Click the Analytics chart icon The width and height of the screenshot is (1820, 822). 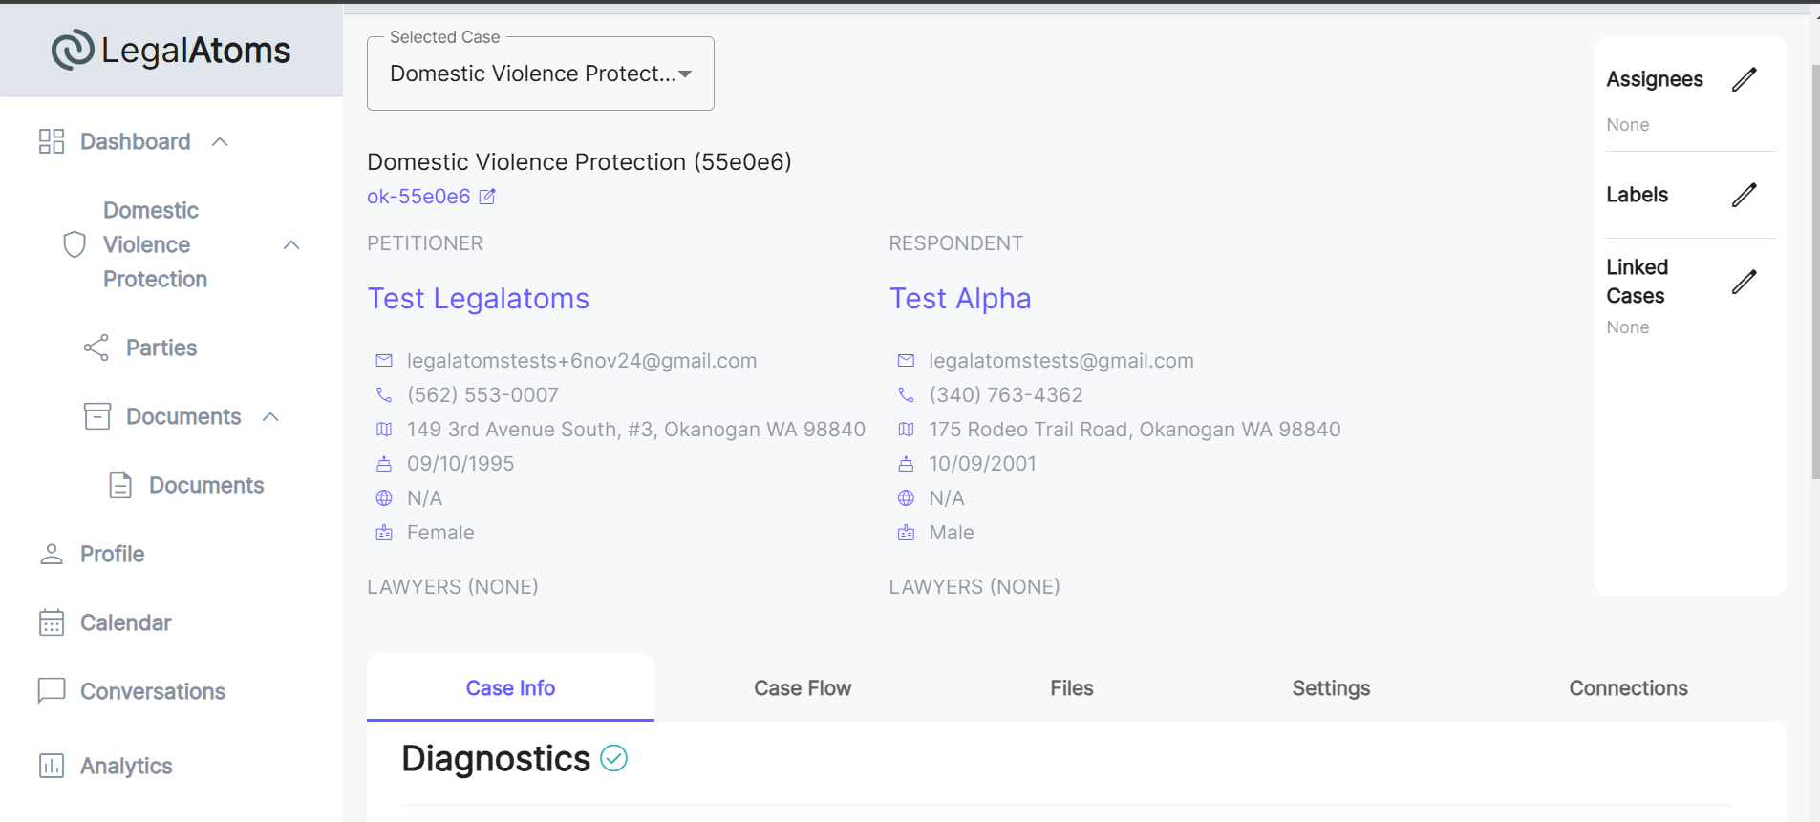pos(52,766)
